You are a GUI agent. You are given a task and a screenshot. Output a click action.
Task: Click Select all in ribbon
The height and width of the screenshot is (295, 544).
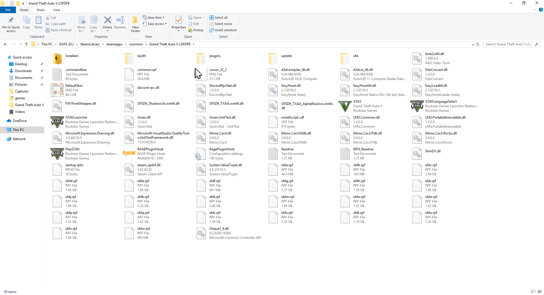point(218,18)
